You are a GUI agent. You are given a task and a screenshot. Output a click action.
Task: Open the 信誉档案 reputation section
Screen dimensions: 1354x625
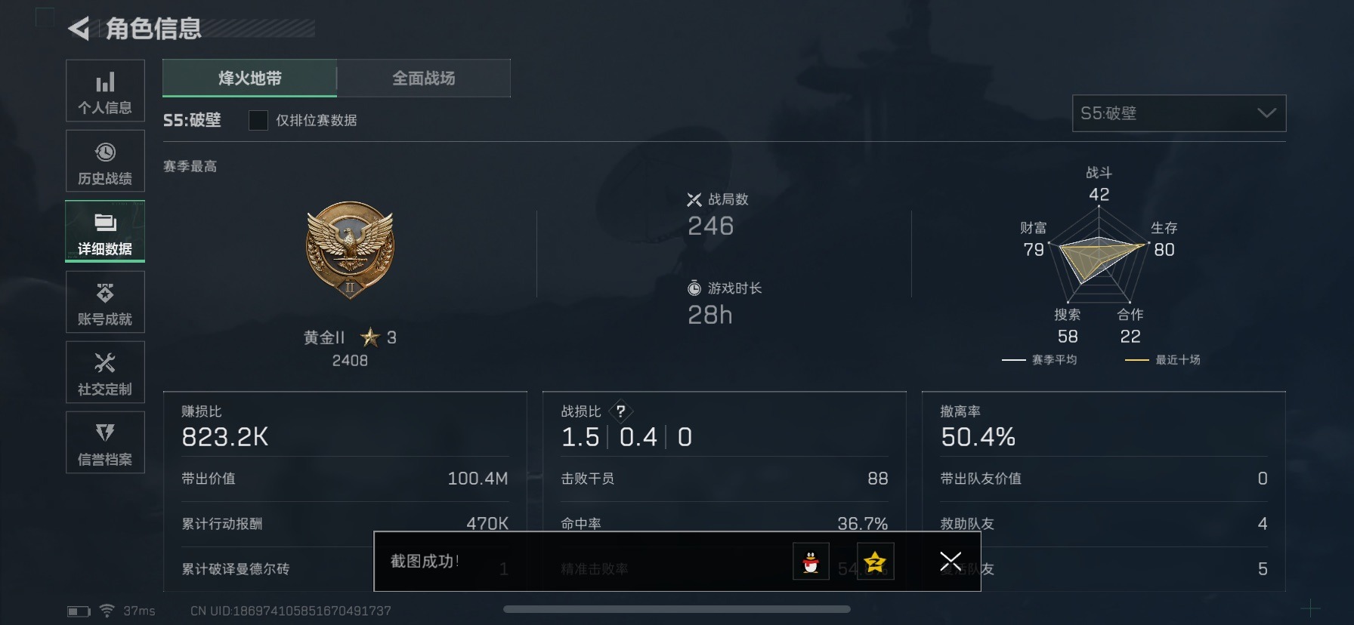point(105,442)
